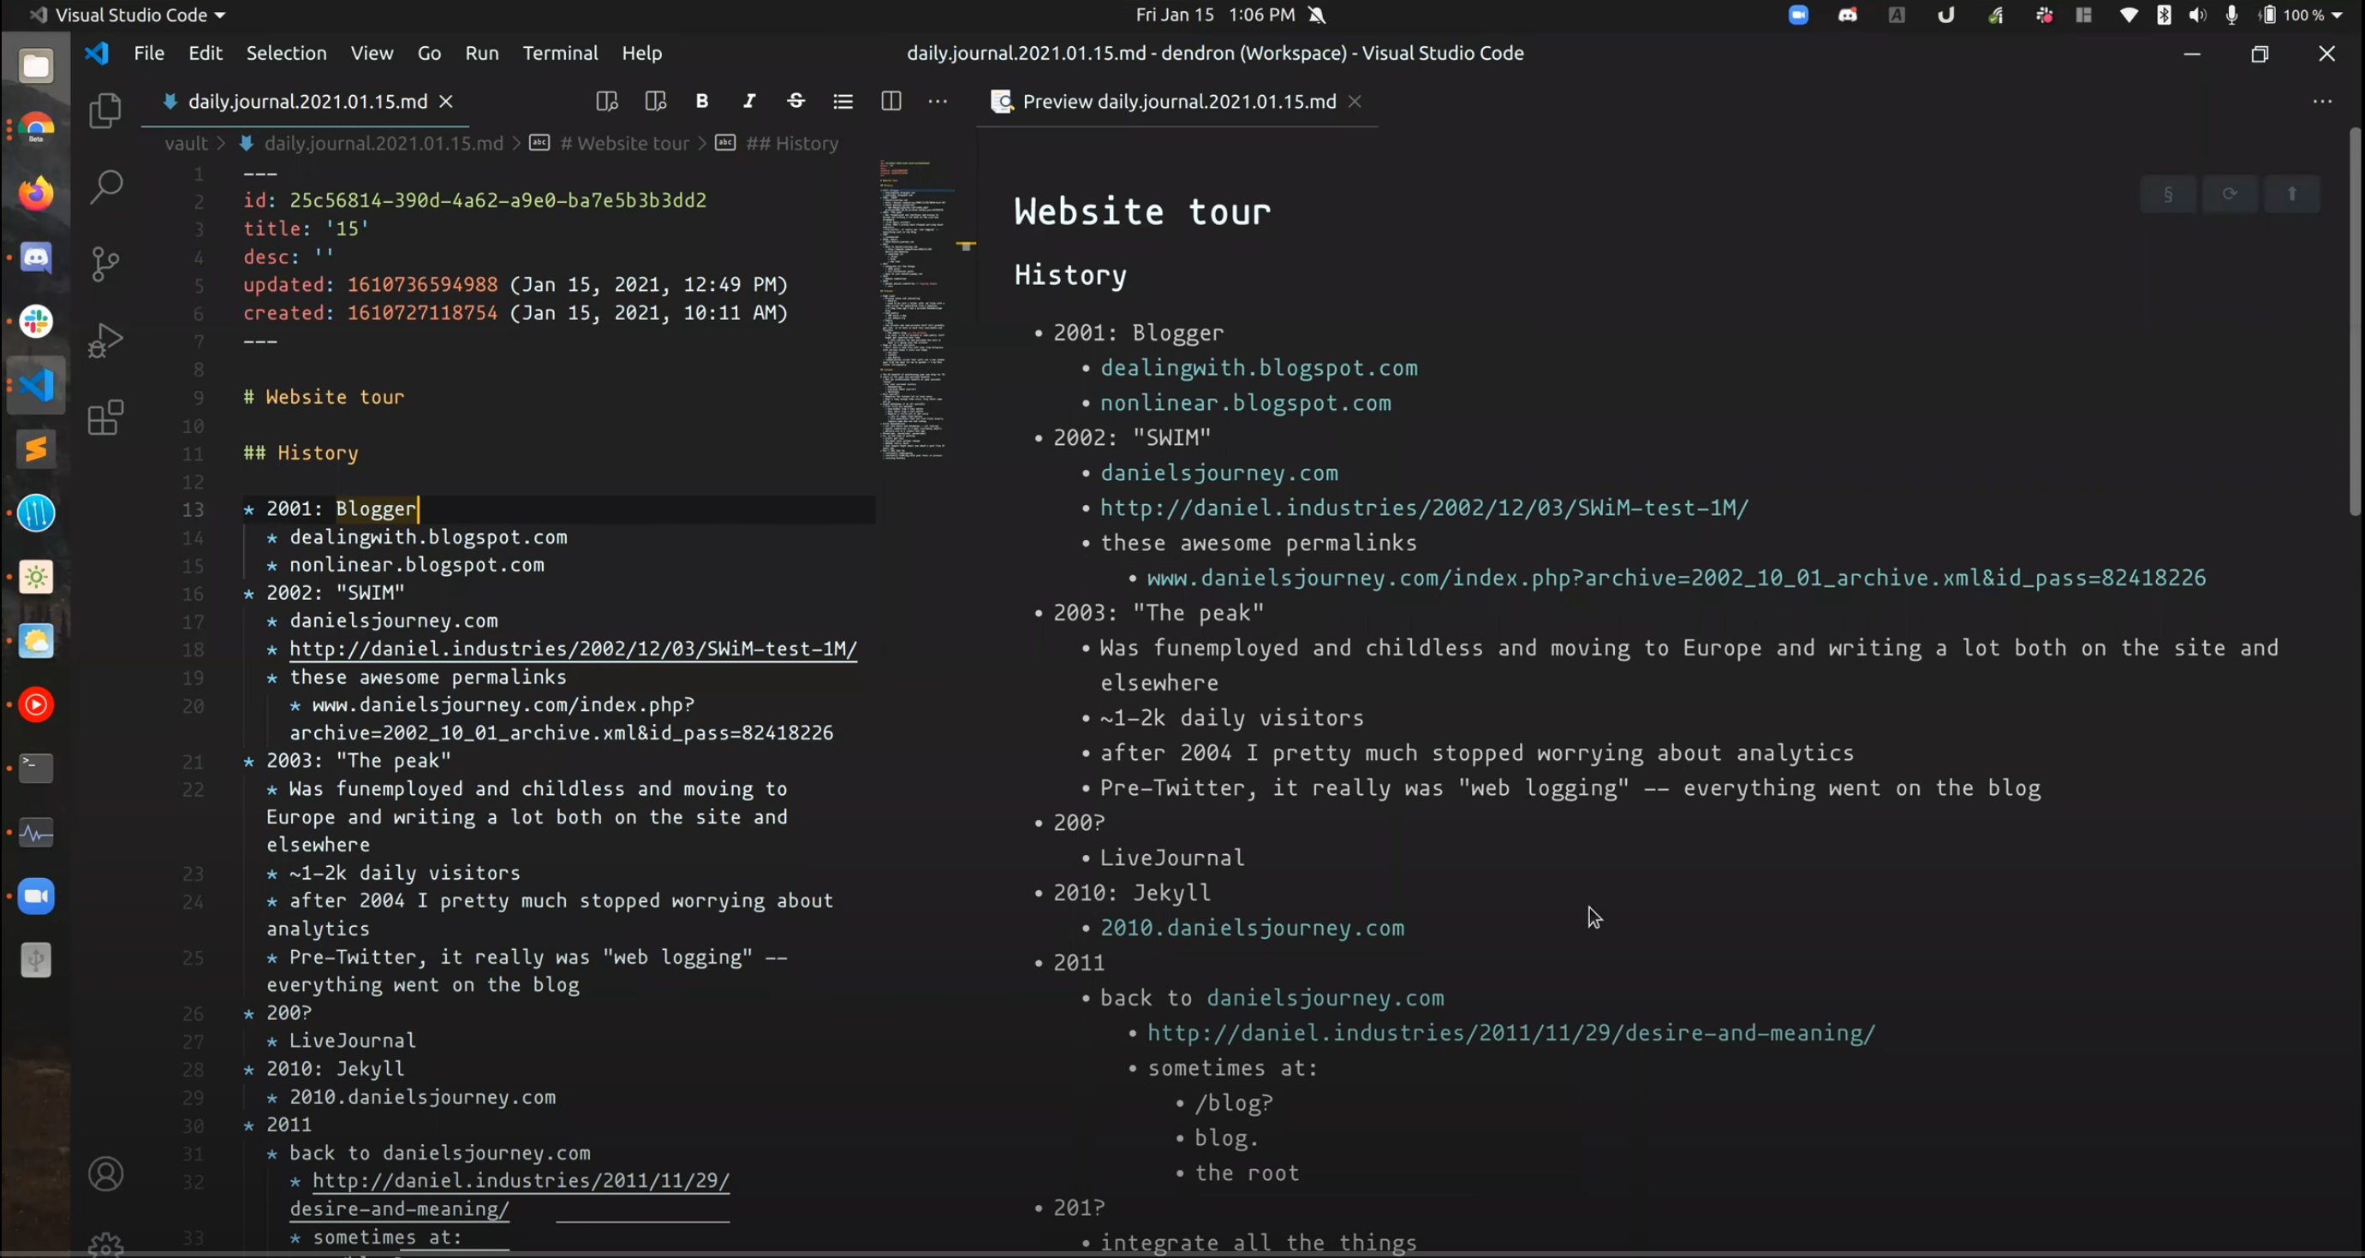Place cursor on the '## History' editor line
The image size is (2365, 1258).
point(301,453)
